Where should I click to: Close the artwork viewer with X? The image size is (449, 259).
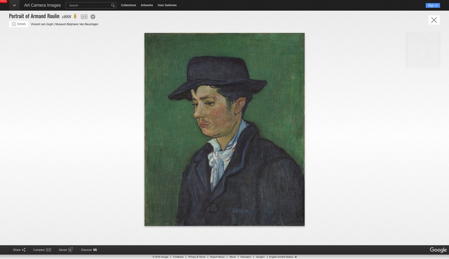pyautogui.click(x=434, y=20)
